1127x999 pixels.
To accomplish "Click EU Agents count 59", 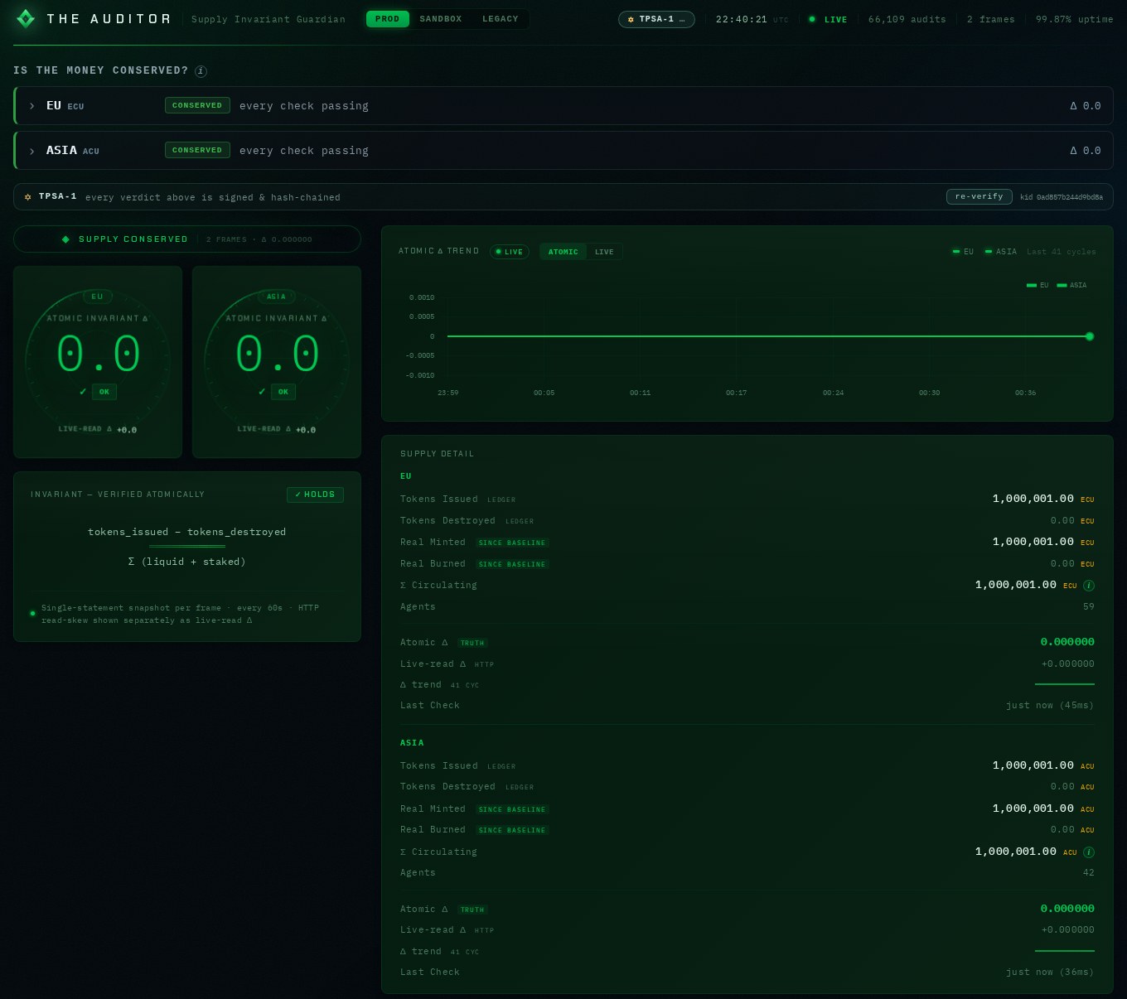I will tap(1089, 607).
